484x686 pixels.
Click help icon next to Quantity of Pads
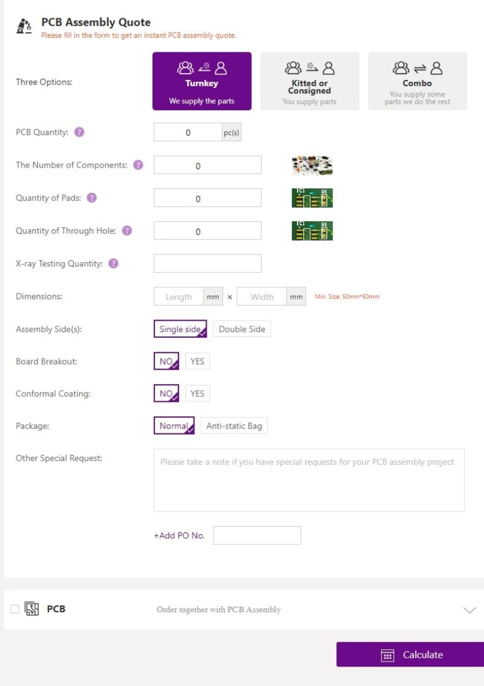[92, 198]
